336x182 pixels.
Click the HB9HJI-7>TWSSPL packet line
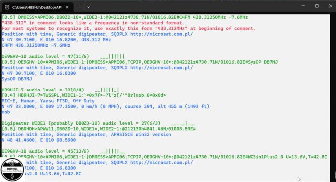coord(84,95)
